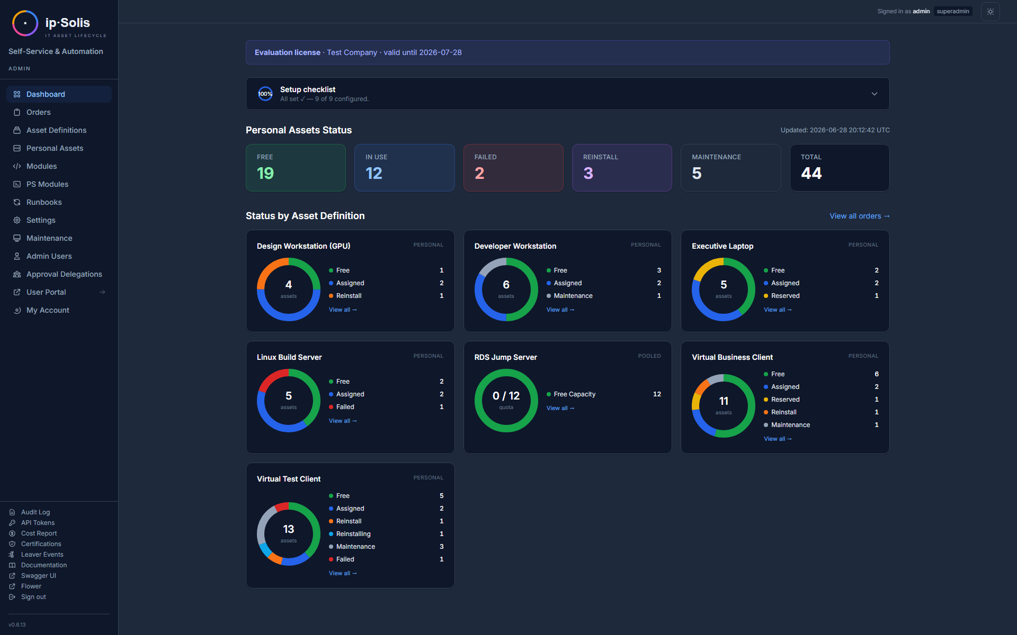Viewport: 1017px width, 635px height.
Task: Click the Evaluation license banner
Action: pos(568,52)
